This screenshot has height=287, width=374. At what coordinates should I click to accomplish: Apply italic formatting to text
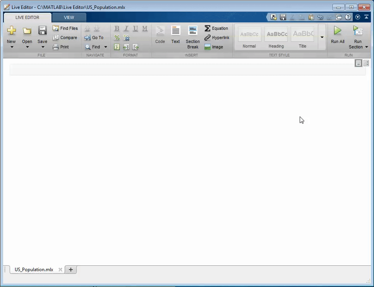pyautogui.click(x=126, y=29)
